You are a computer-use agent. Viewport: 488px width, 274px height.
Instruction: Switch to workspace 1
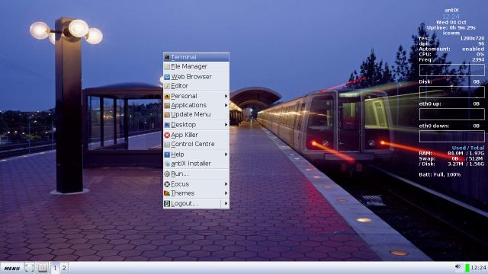click(55, 267)
